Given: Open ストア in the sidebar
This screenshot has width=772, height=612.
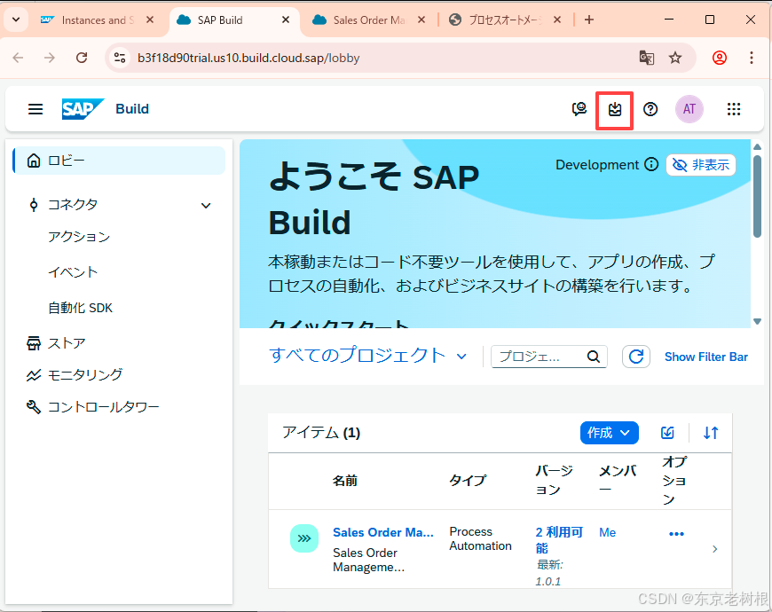Looking at the screenshot, I should coord(67,343).
